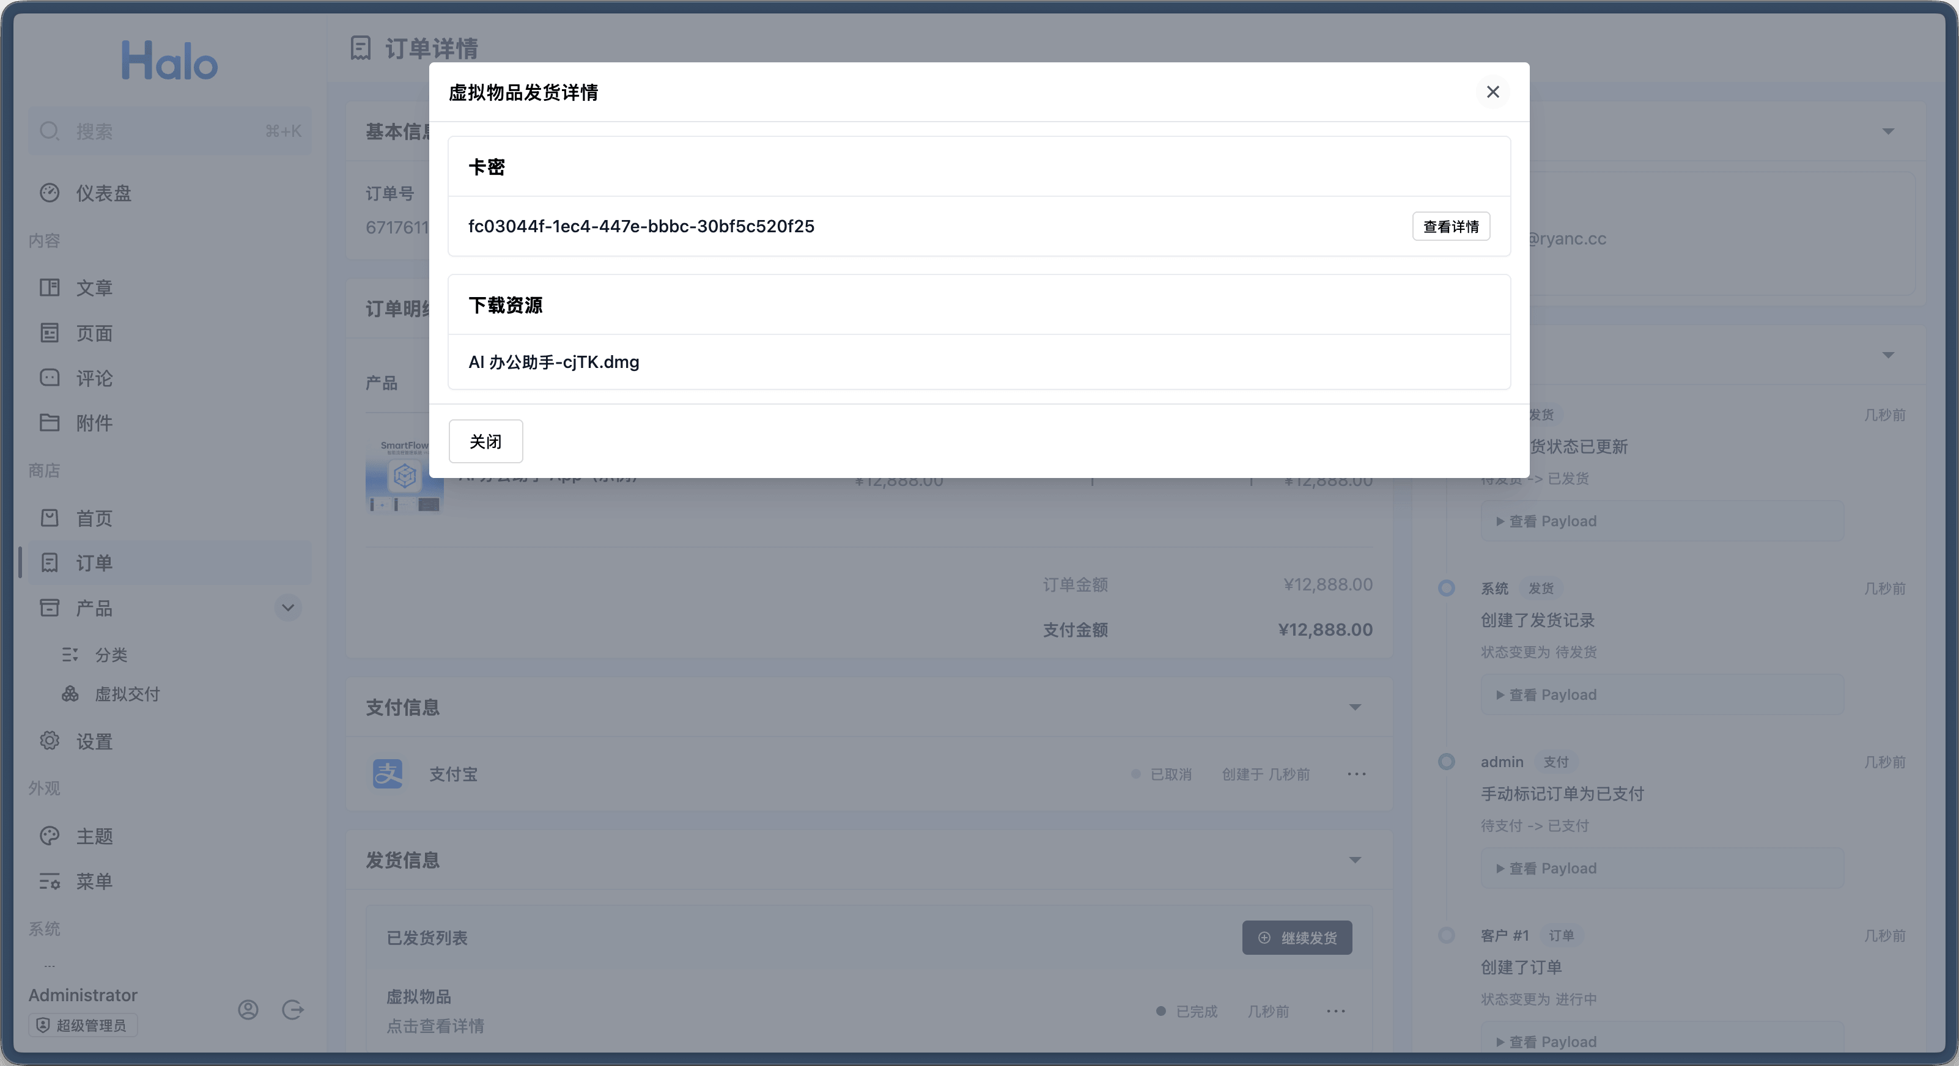Open the user profile icon at the sidebar bottom
1959x1066 pixels.
pos(248,1010)
